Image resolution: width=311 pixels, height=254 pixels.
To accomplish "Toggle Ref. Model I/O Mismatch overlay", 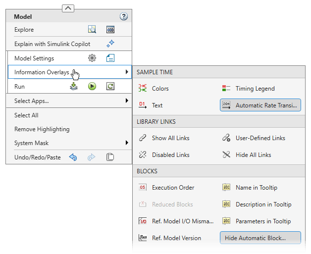I will pyautogui.click(x=176, y=221).
